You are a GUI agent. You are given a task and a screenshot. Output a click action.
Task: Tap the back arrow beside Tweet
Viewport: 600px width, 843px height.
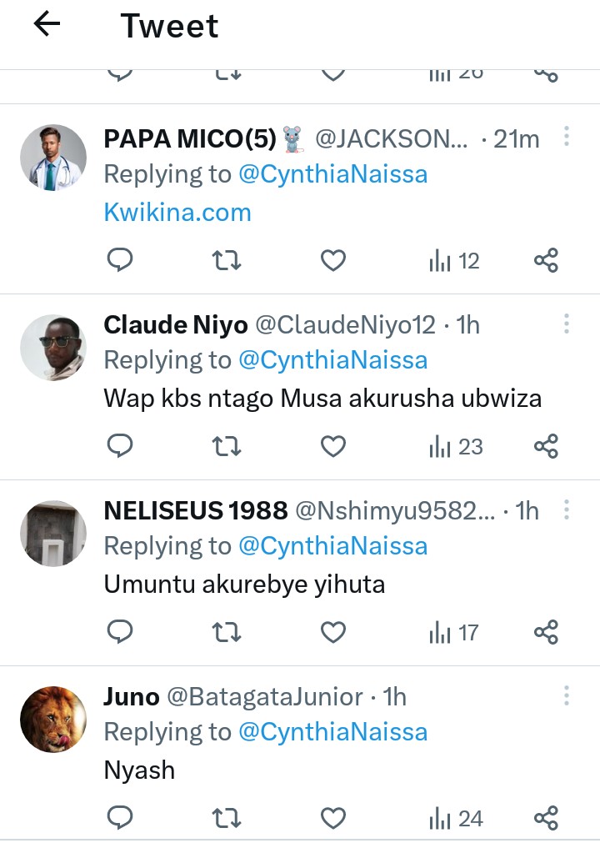pyautogui.click(x=47, y=25)
